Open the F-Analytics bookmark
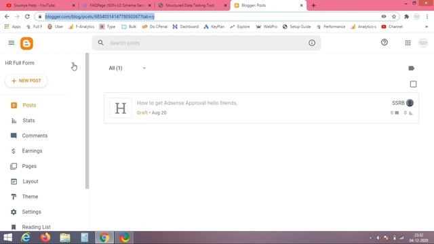This screenshot has width=434, height=244. pos(81,26)
